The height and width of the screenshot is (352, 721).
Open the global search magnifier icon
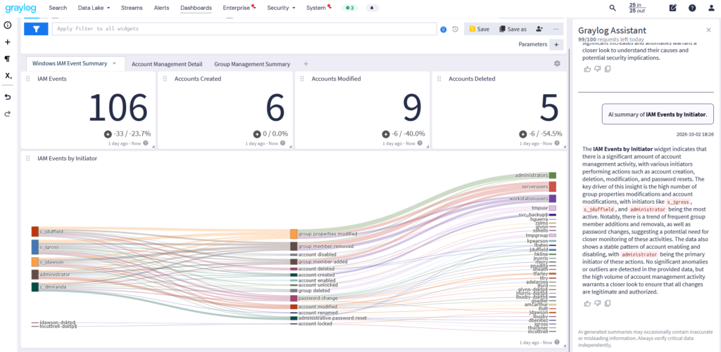[613, 8]
